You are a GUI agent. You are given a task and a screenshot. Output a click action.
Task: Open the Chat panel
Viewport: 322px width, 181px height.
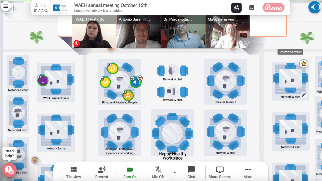click(x=191, y=173)
